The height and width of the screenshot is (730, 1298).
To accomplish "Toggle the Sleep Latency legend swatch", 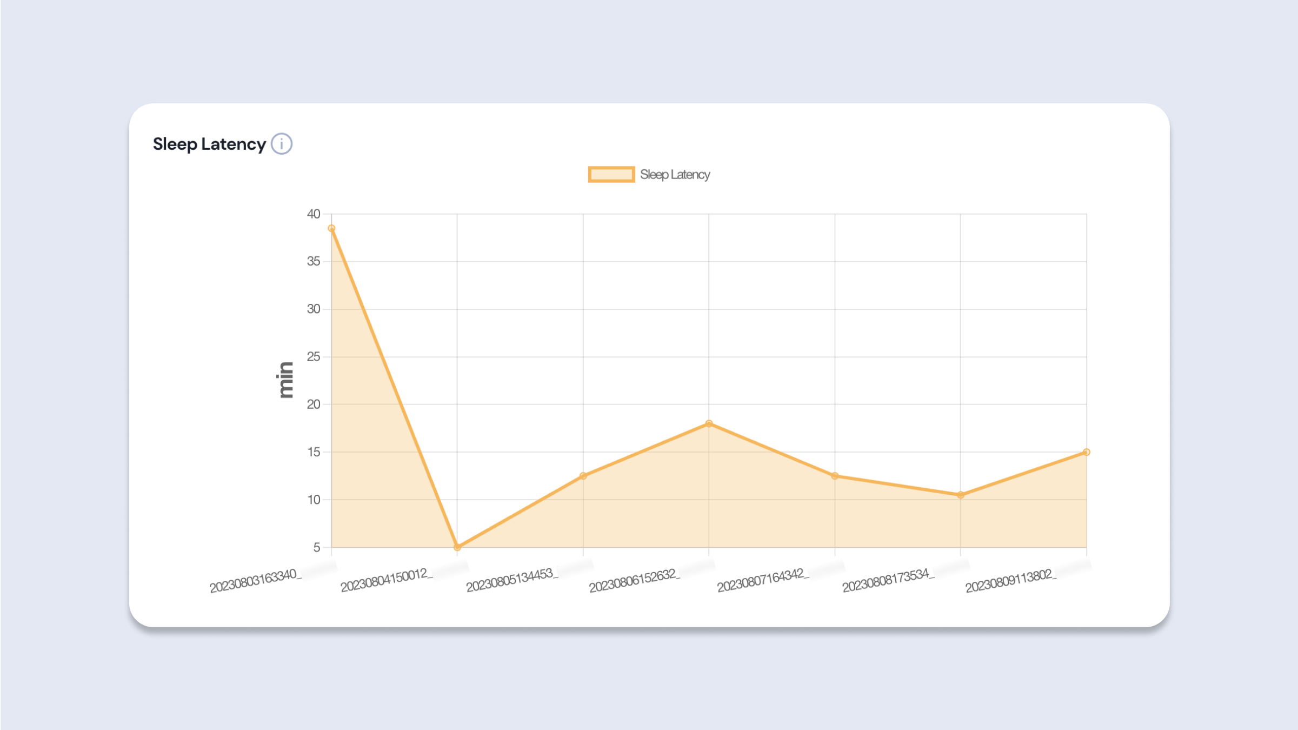I will [611, 175].
